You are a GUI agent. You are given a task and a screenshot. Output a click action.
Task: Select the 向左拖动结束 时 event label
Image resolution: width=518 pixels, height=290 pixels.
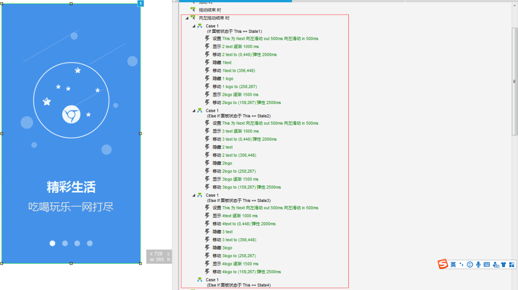(214, 18)
